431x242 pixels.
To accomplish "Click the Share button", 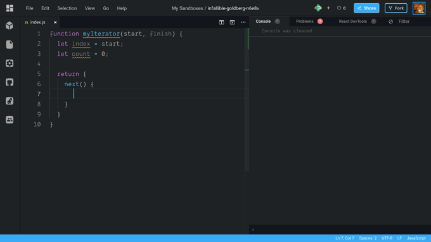I will (366, 8).
